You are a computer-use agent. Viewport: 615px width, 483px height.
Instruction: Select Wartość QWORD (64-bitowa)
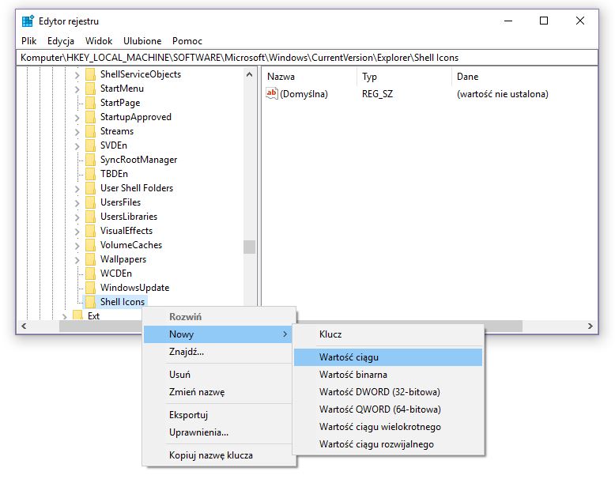pyautogui.click(x=388, y=409)
